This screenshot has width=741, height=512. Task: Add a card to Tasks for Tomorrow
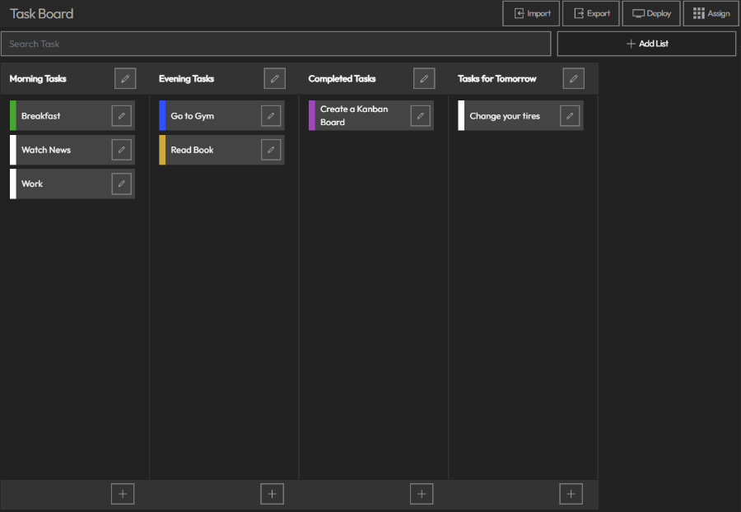coord(571,493)
